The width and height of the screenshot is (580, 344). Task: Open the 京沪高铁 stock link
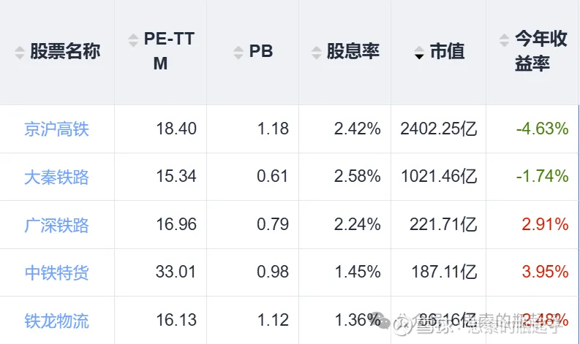56,129
